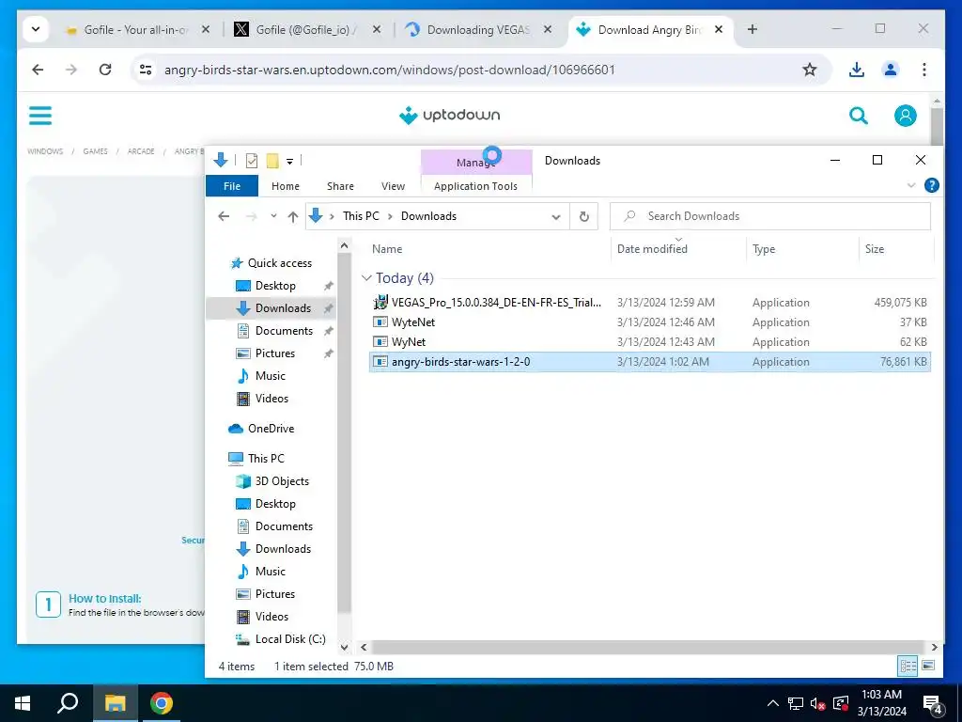The width and height of the screenshot is (962, 722).
Task: Open address bar history dropdown
Action: (x=556, y=217)
